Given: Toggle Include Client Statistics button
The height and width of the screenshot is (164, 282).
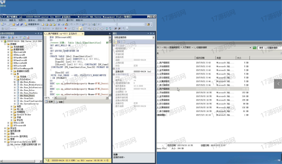Looking at the screenshot, I should [x=89, y=28].
